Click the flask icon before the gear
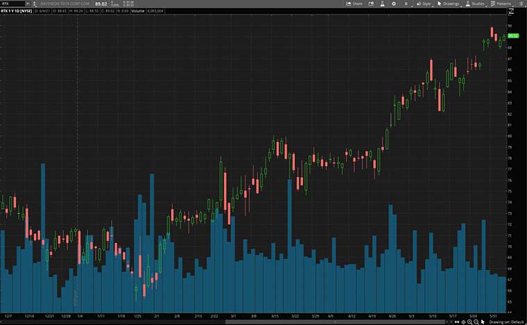 pyautogui.click(x=383, y=3)
